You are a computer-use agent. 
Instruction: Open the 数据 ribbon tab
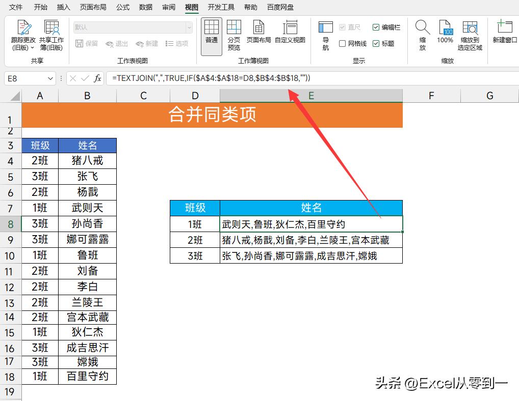click(145, 7)
